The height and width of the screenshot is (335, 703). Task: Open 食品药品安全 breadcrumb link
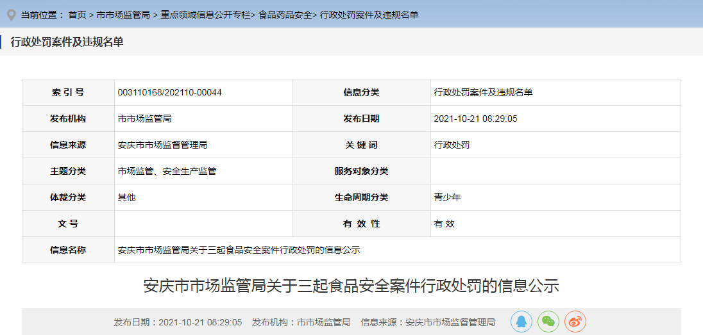pyautogui.click(x=285, y=15)
